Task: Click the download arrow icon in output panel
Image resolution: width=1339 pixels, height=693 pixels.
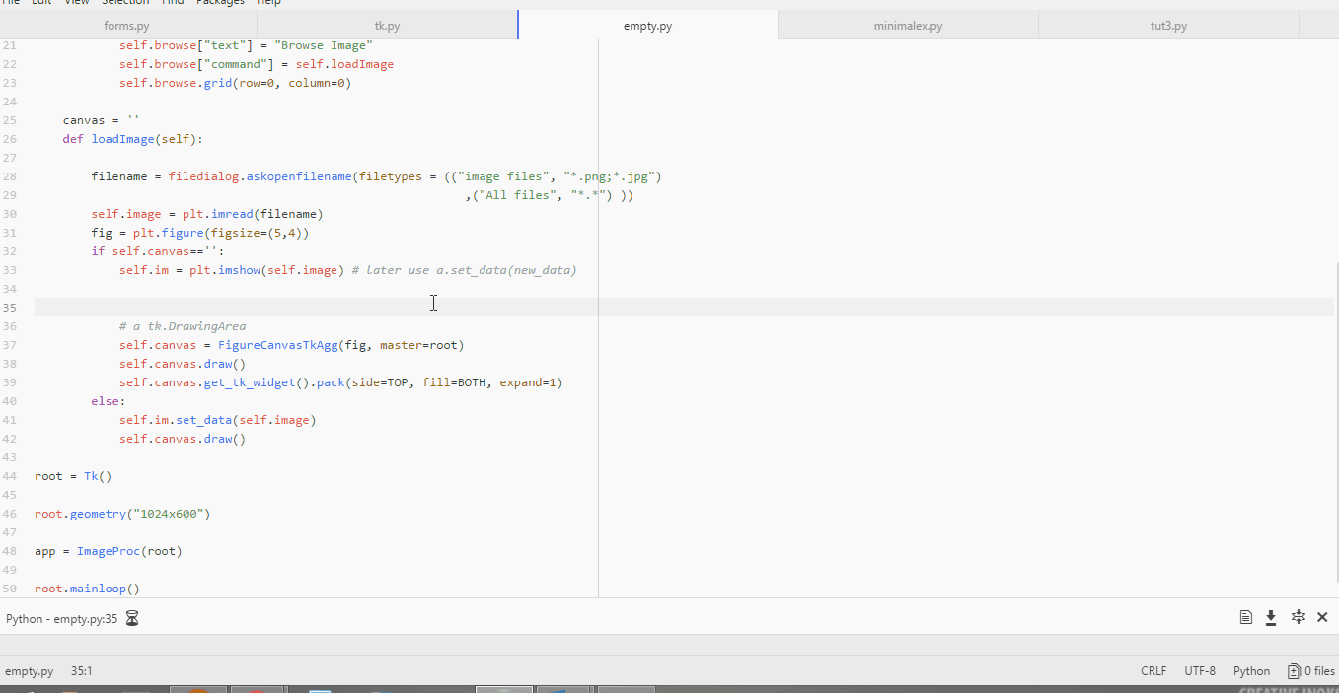Action: tap(1271, 617)
